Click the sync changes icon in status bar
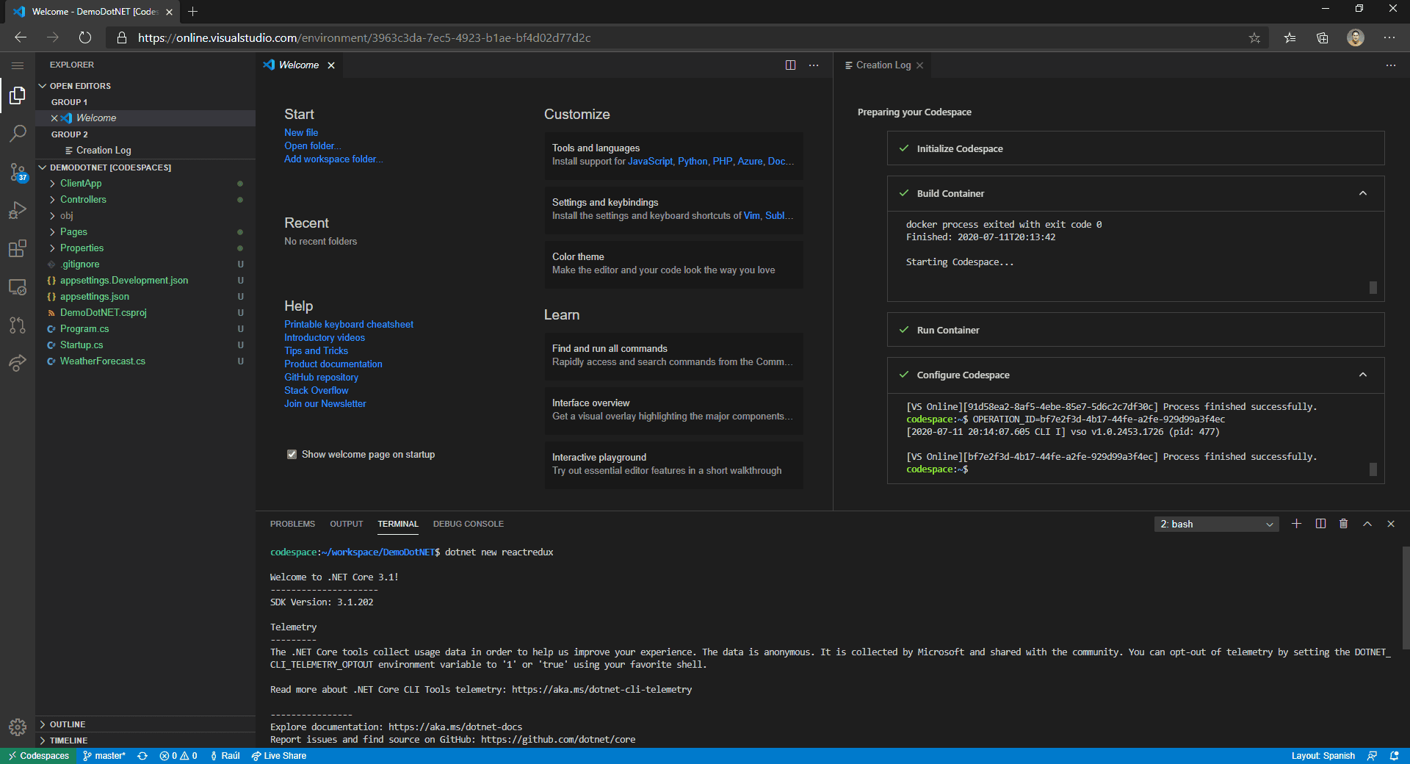This screenshot has height=764, width=1410. click(142, 756)
